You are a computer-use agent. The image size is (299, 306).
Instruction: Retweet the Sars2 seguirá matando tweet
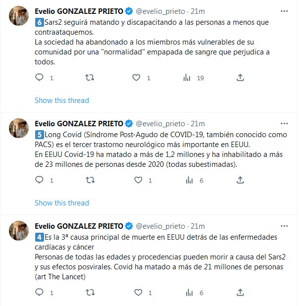(89, 78)
